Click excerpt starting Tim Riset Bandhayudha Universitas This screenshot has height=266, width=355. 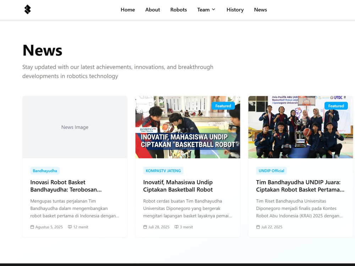pos(299,208)
